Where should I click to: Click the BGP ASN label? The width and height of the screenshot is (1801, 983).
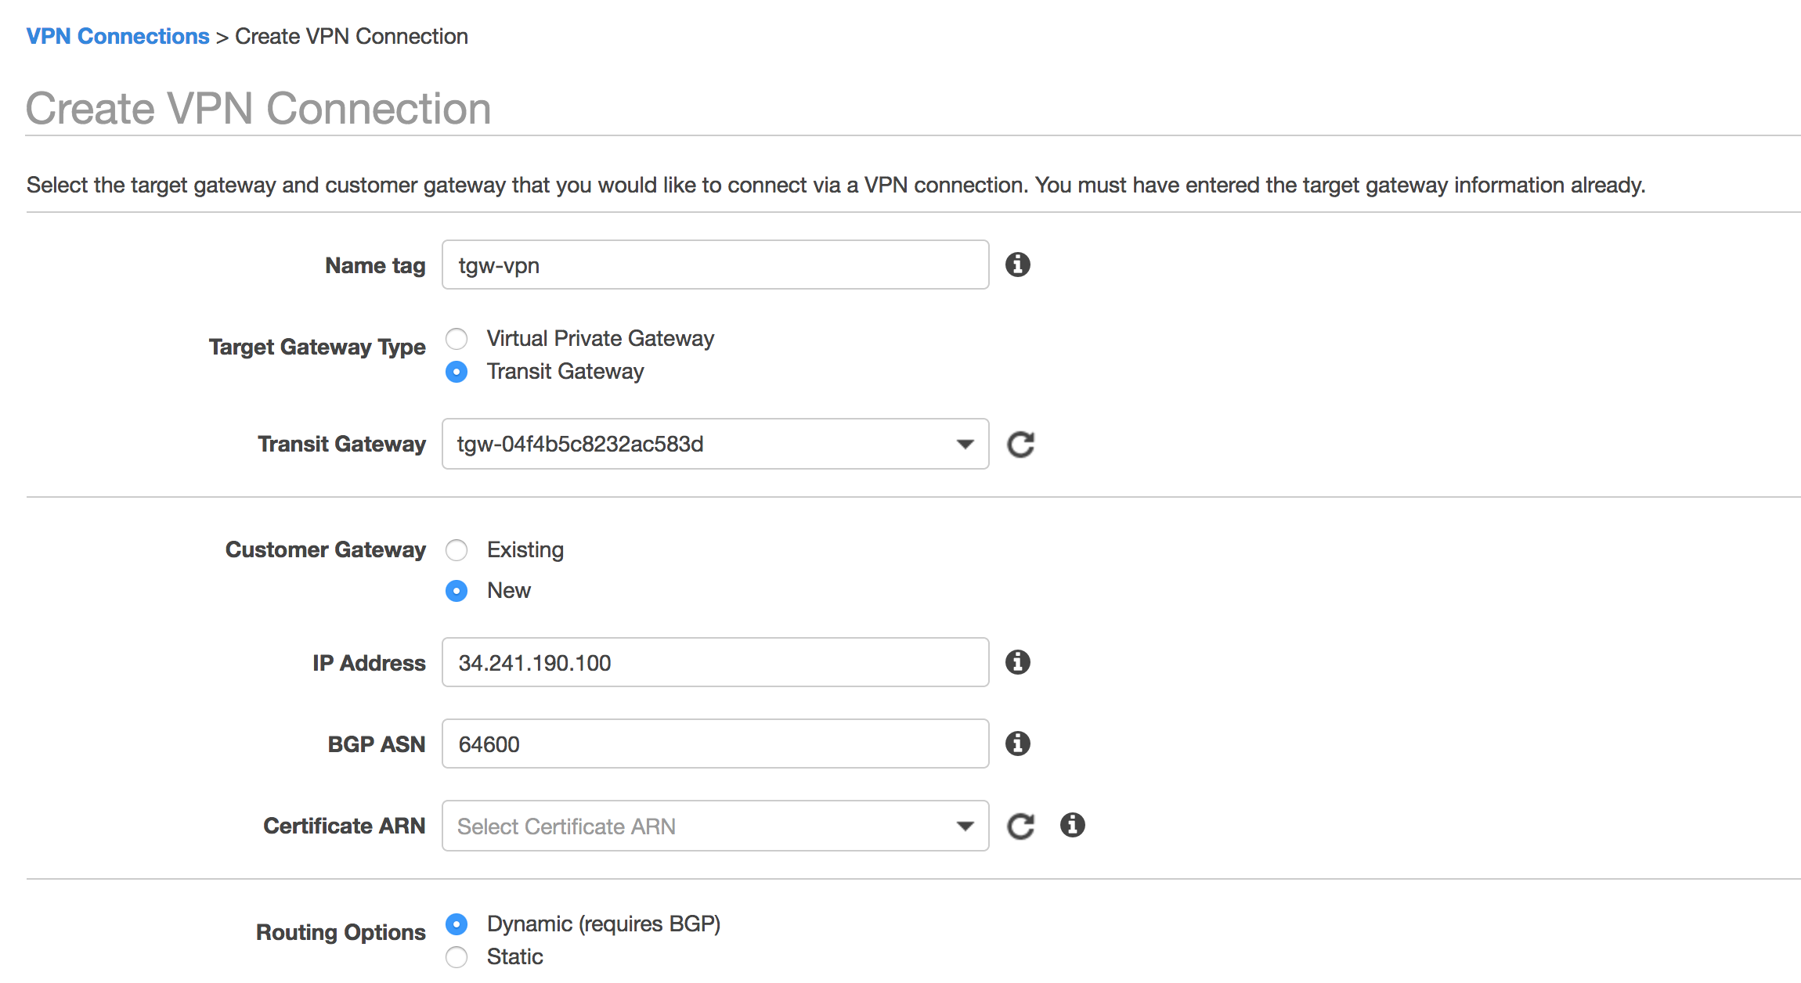377,744
